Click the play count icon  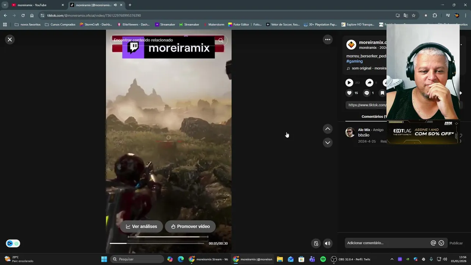coord(349,83)
